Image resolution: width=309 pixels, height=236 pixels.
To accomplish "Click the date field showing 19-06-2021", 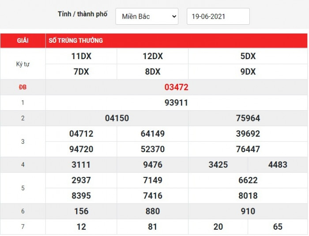I will pyautogui.click(x=218, y=16).
